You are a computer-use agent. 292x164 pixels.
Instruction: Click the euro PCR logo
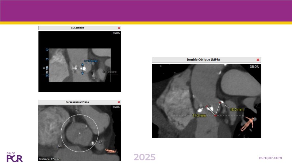pyautogui.click(x=15, y=157)
